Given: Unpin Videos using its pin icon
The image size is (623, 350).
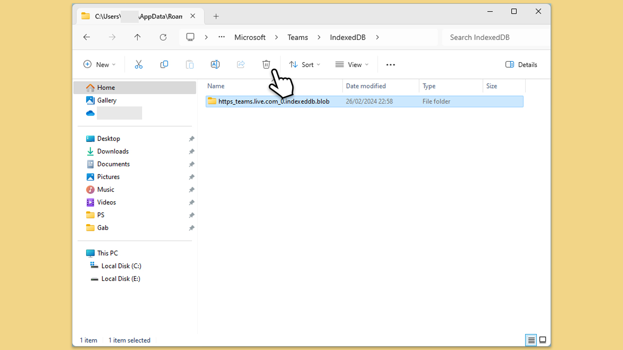Looking at the screenshot, I should pos(192,202).
